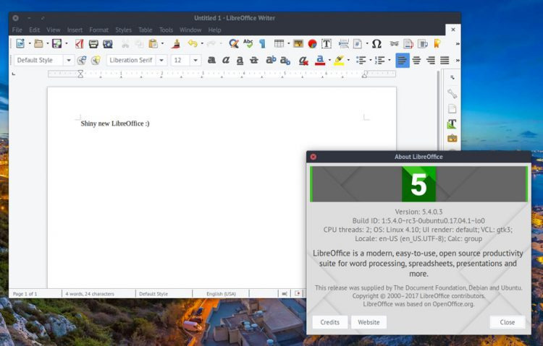Open the highlighting color dropdown arrow
Viewport: 543px width, 346px height.
point(348,60)
